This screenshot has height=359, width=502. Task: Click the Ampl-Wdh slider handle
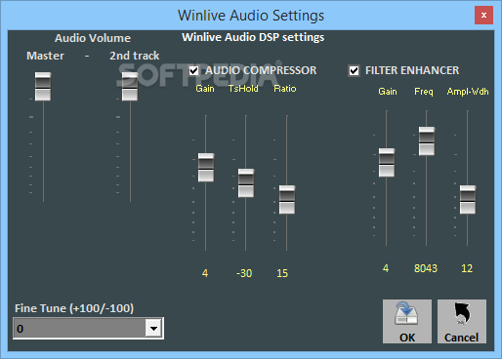(468, 200)
